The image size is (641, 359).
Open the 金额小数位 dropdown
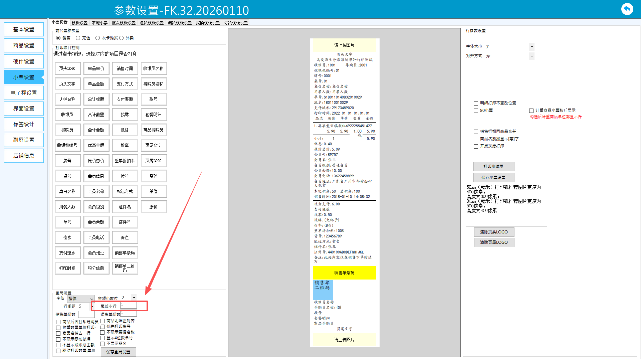[x=134, y=298]
